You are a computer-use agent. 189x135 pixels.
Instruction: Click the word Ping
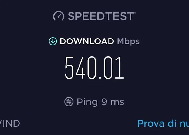point(87,102)
